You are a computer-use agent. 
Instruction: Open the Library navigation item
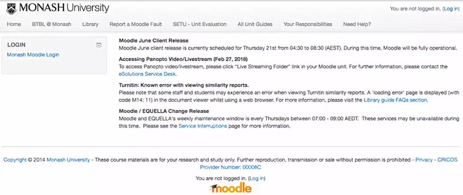(90, 24)
